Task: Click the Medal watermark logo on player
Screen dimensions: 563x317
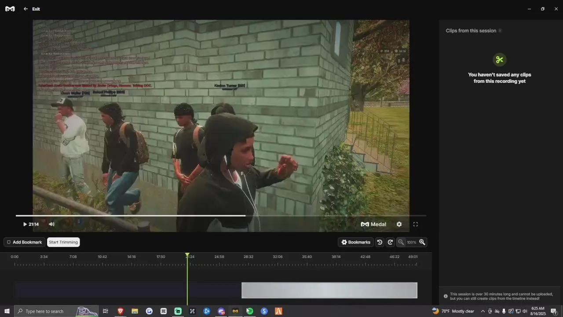Action: tap(373, 224)
